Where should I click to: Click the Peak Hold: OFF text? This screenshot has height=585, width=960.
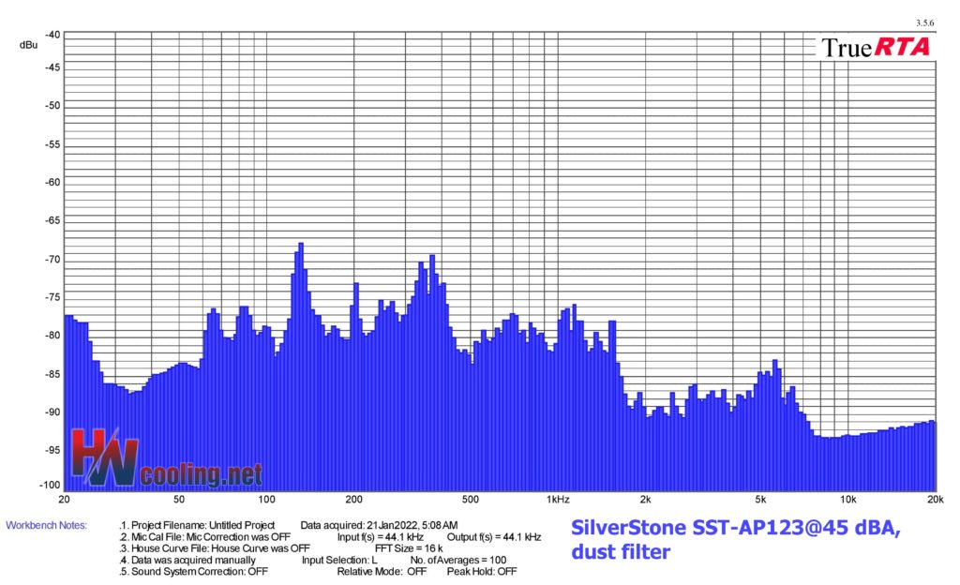(482, 572)
